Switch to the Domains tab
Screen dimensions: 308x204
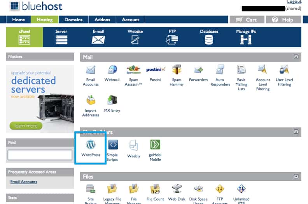click(73, 20)
